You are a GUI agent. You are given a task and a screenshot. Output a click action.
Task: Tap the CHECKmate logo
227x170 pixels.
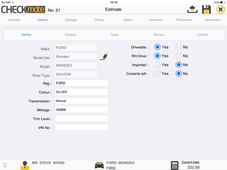tap(23, 10)
